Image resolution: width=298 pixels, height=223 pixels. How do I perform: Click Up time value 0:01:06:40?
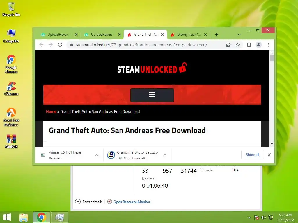pos(155,186)
